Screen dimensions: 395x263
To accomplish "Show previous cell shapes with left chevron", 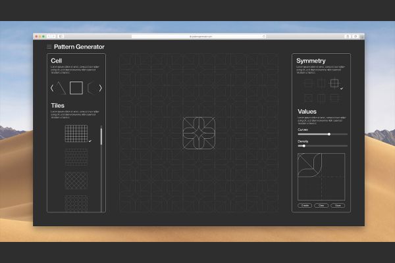I will 52,88.
